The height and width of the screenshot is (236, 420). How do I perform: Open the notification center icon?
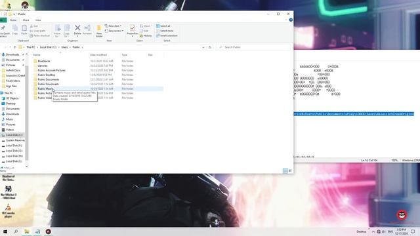point(413,231)
